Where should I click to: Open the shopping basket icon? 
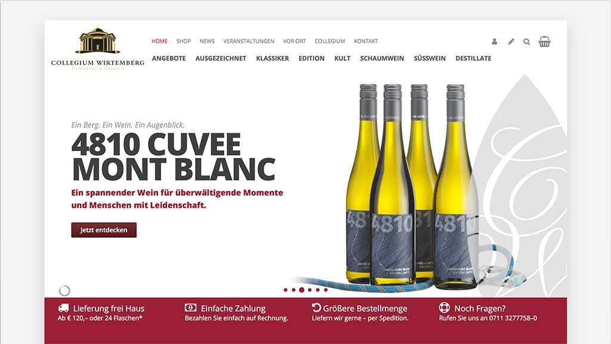pyautogui.click(x=544, y=41)
